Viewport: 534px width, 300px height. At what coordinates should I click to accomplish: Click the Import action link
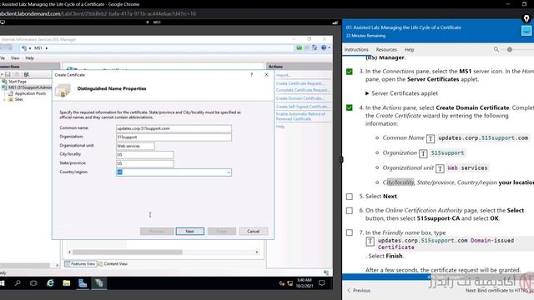[x=283, y=75]
